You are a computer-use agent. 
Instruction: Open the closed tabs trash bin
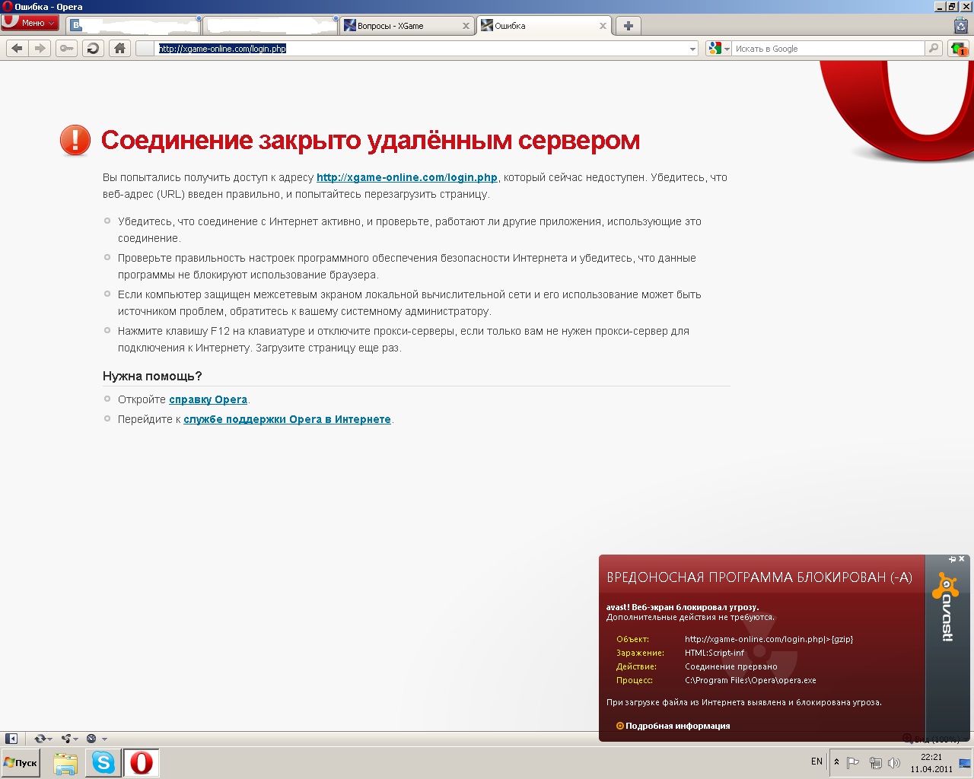(x=960, y=26)
